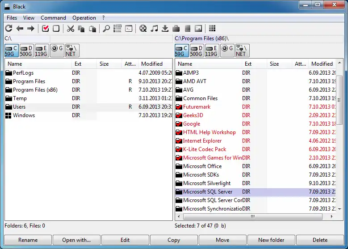Select optical drive G in the right panel
This screenshot has height=249, width=348.
227,51
